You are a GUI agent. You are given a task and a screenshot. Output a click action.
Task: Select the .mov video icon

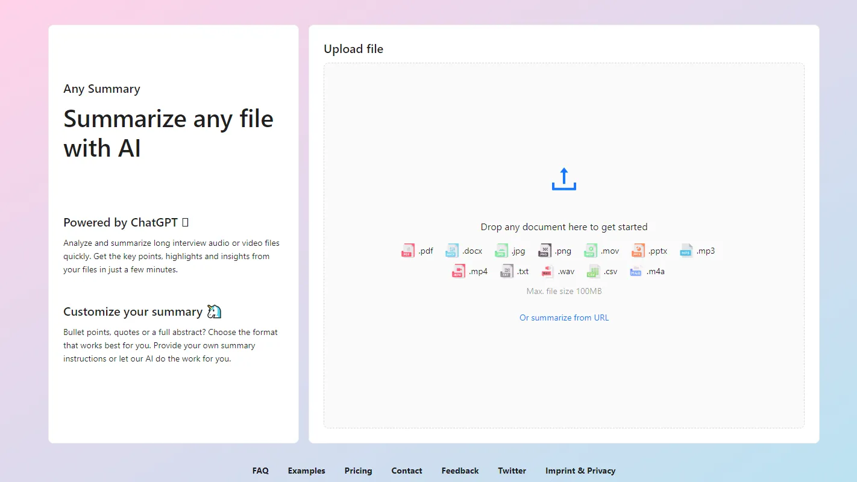coord(590,250)
